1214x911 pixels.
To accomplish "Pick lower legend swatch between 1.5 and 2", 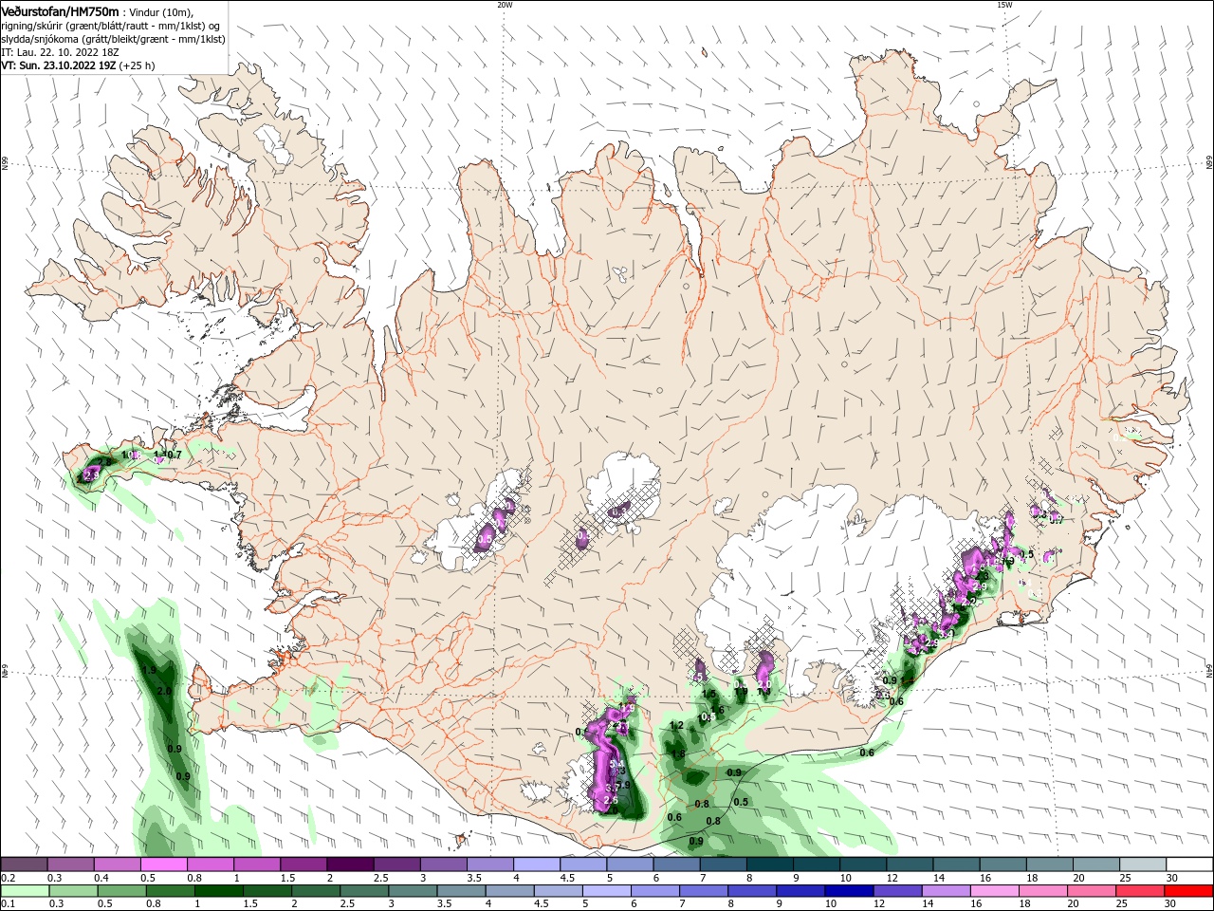I will click(x=267, y=891).
